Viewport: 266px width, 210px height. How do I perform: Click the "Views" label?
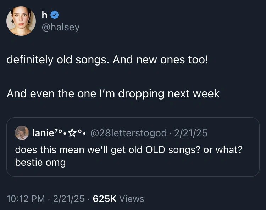(132, 199)
